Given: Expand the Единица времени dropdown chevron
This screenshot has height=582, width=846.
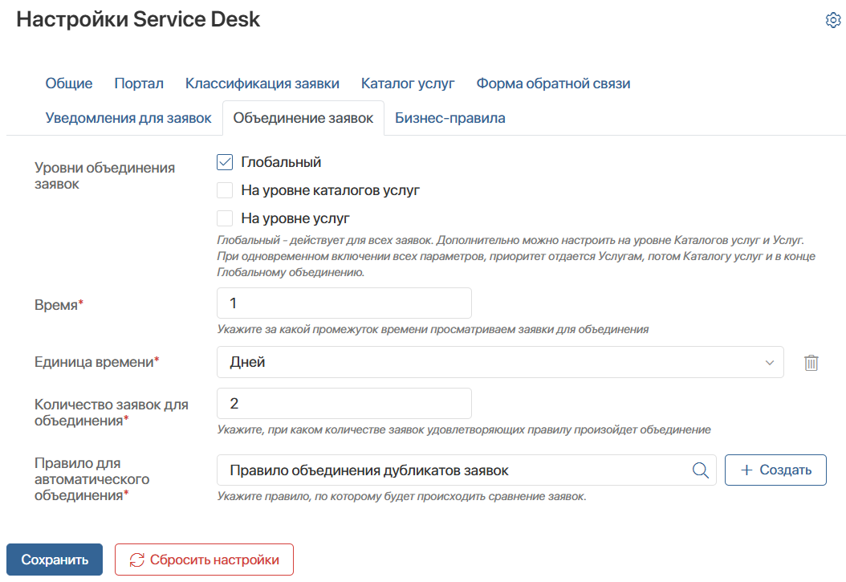Looking at the screenshot, I should point(770,363).
